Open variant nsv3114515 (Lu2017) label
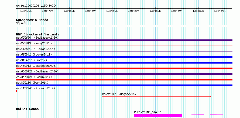This screenshot has width=240, height=118. point(32,60)
